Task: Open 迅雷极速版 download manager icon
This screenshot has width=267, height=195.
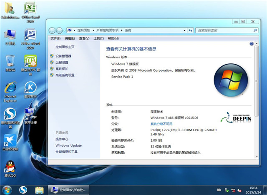Action: (x=10, y=141)
